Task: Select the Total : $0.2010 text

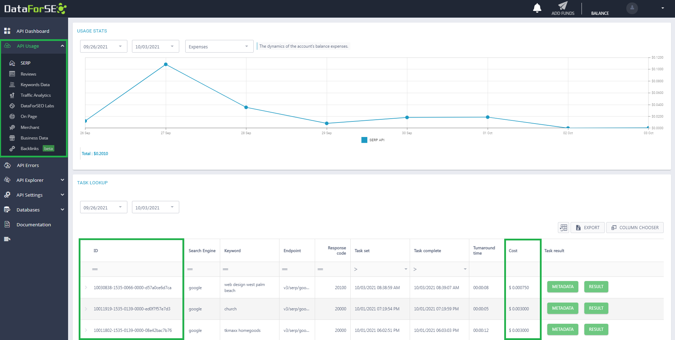Action: coord(95,154)
